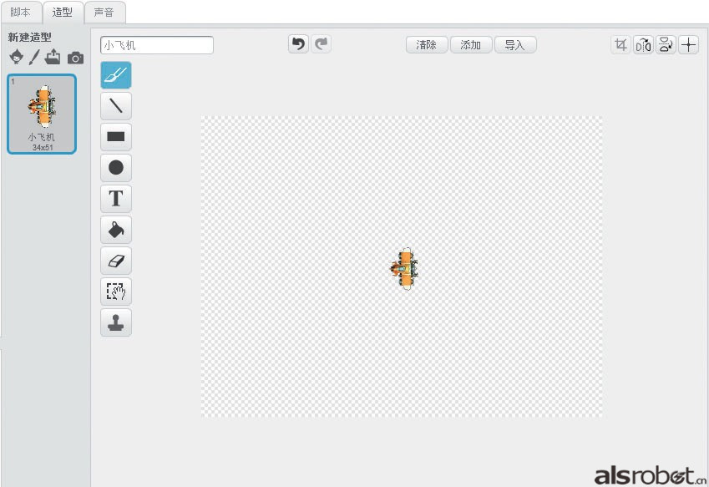Select the Brush paint tool
Viewport: 709px width, 487px height.
[116, 75]
